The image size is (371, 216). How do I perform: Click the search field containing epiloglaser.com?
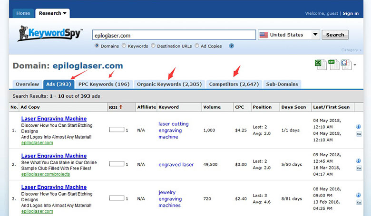point(174,35)
